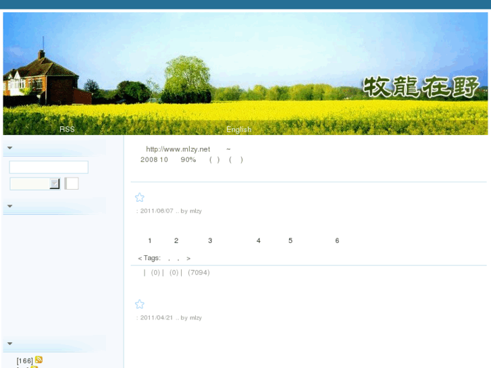This screenshot has width=491, height=368.
Task: Click the site title calligraphy in the banner
Action: [421, 86]
